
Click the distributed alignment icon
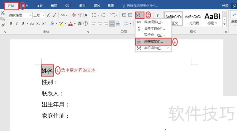coord(118,23)
